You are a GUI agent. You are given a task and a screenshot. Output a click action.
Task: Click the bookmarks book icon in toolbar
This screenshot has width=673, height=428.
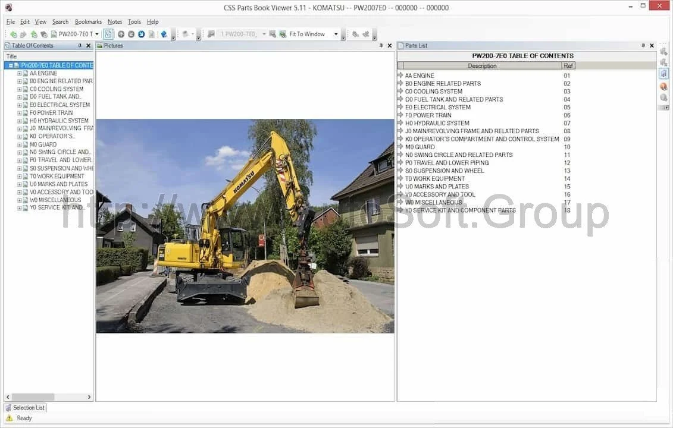164,34
